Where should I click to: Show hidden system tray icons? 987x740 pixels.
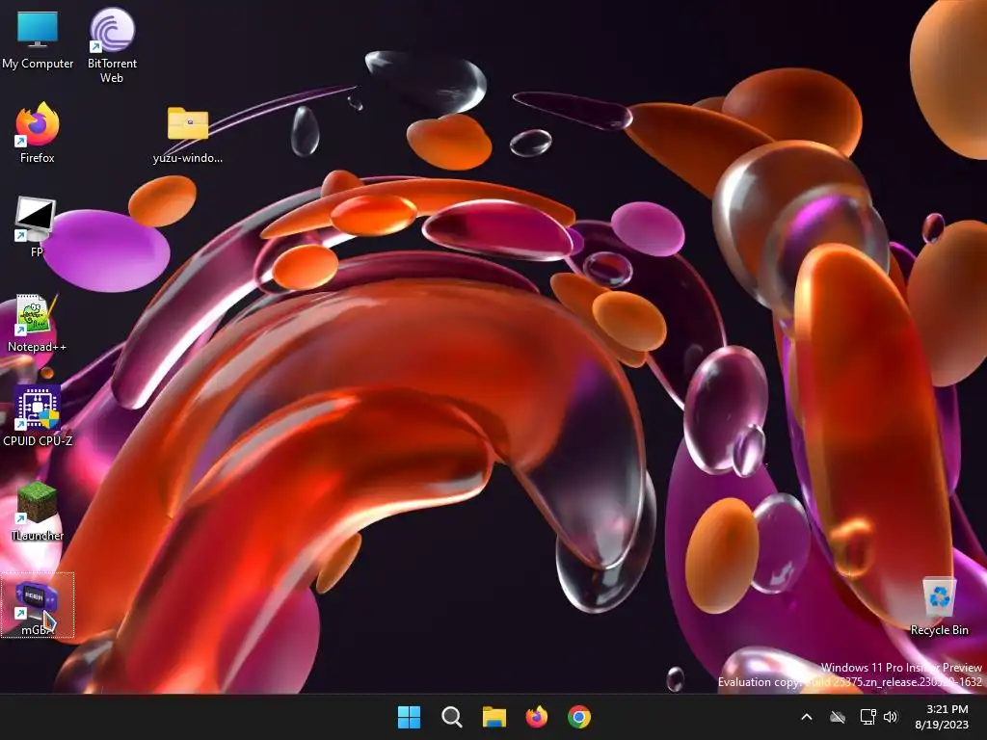[807, 717]
